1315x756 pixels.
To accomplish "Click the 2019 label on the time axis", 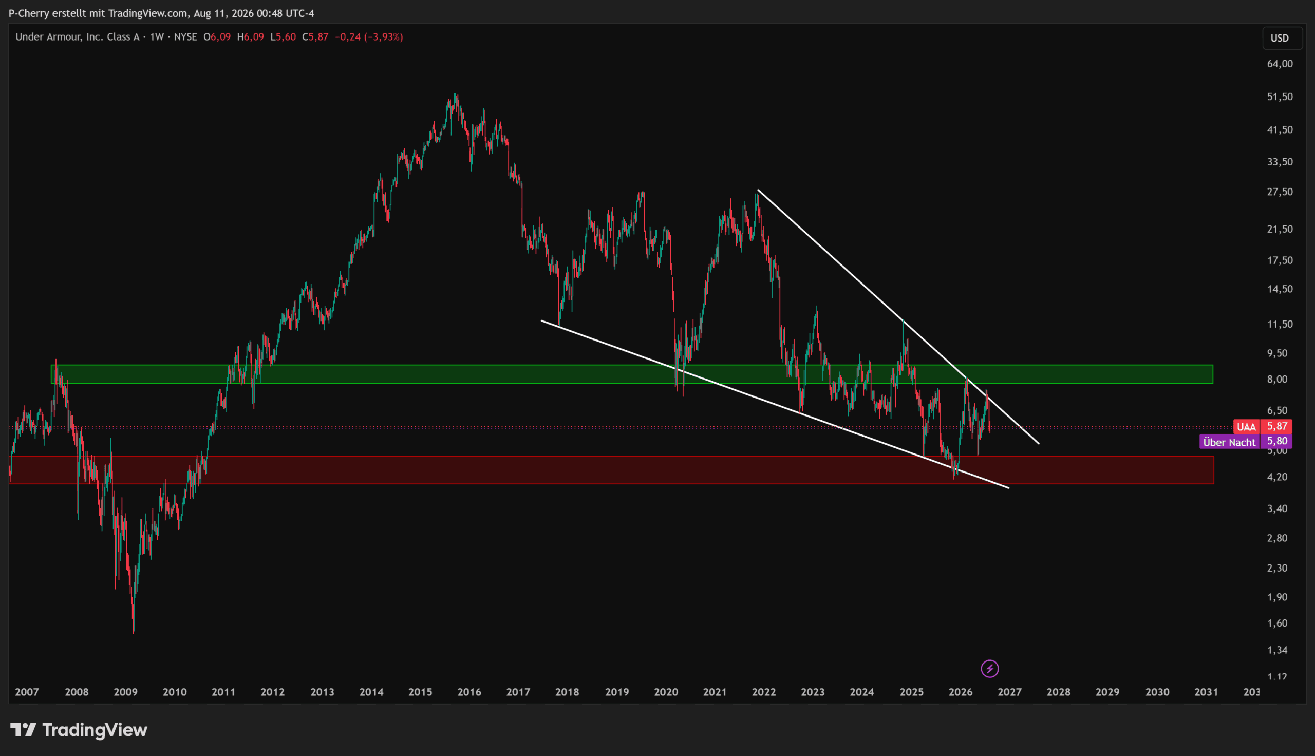I will 617,692.
